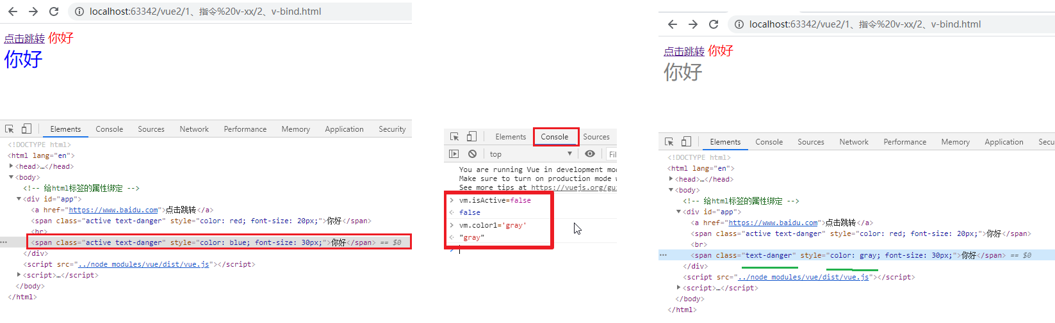This screenshot has height=323, width=1055.
Task: Open vuejs.org link in console message
Action: [573, 187]
